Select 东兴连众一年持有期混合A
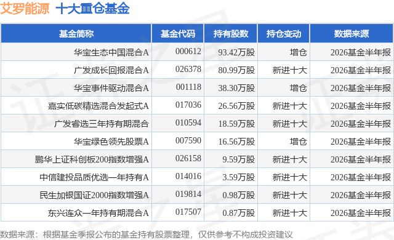The image size is (394, 240). pos(98,213)
